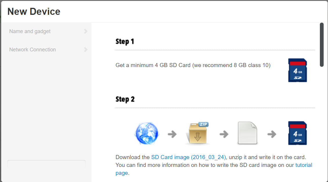Expand the Network Connection chevron
The height and width of the screenshot is (182, 328).
click(86, 50)
